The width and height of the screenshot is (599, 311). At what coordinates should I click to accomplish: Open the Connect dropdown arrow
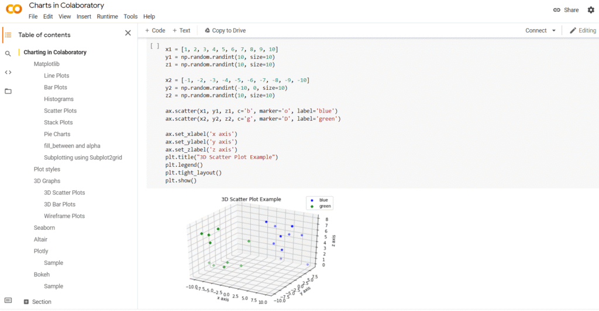pyautogui.click(x=553, y=30)
